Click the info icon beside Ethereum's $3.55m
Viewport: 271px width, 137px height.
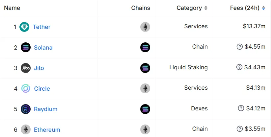(x=240, y=129)
